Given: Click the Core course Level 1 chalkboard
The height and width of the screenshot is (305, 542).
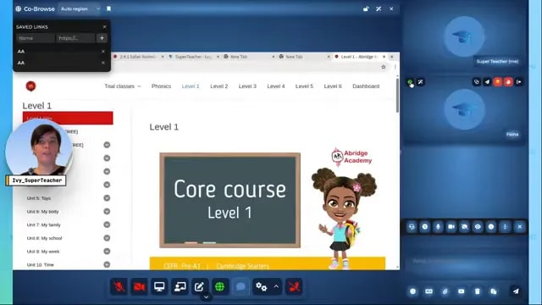Looking at the screenshot, I should pos(230,200).
